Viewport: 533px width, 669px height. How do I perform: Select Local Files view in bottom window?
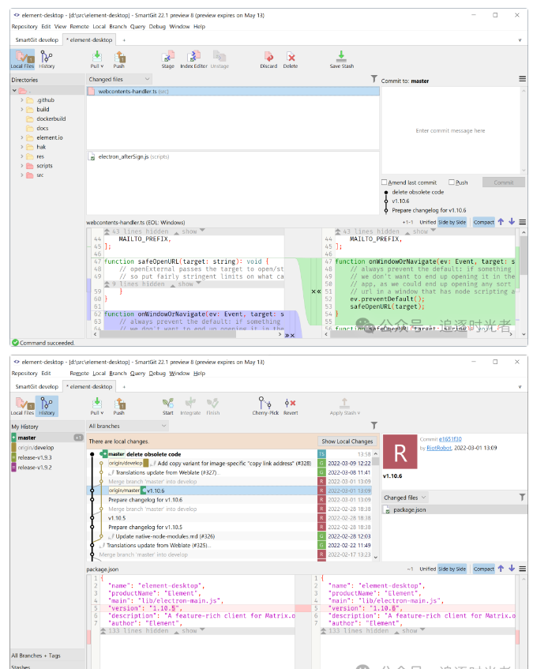coord(22,406)
